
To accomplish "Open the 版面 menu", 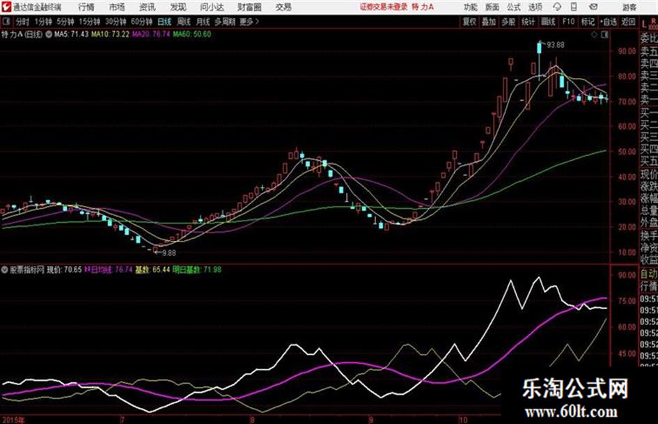I will [x=492, y=7].
